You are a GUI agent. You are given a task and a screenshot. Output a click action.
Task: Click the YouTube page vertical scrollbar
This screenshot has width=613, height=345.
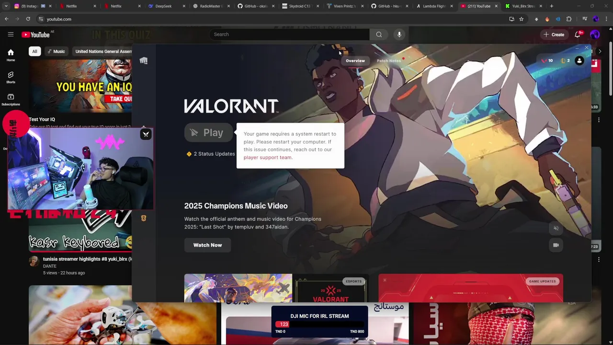[x=610, y=69]
